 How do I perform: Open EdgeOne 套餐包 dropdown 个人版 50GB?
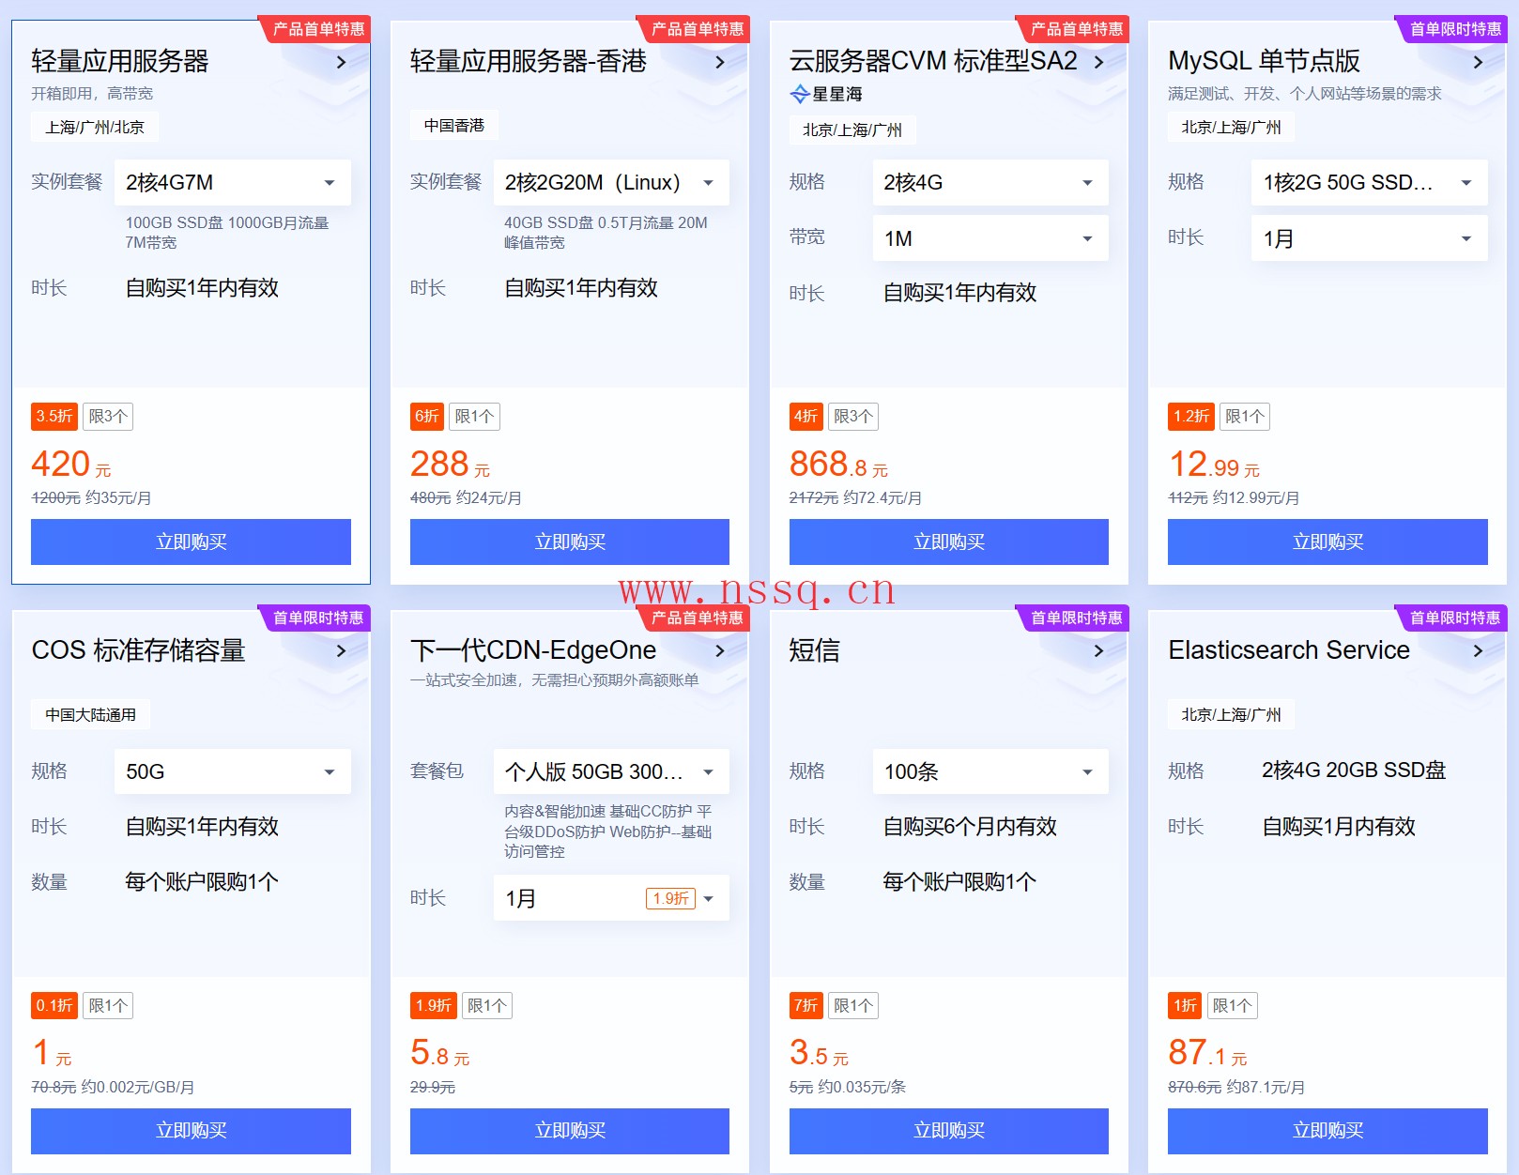611,771
